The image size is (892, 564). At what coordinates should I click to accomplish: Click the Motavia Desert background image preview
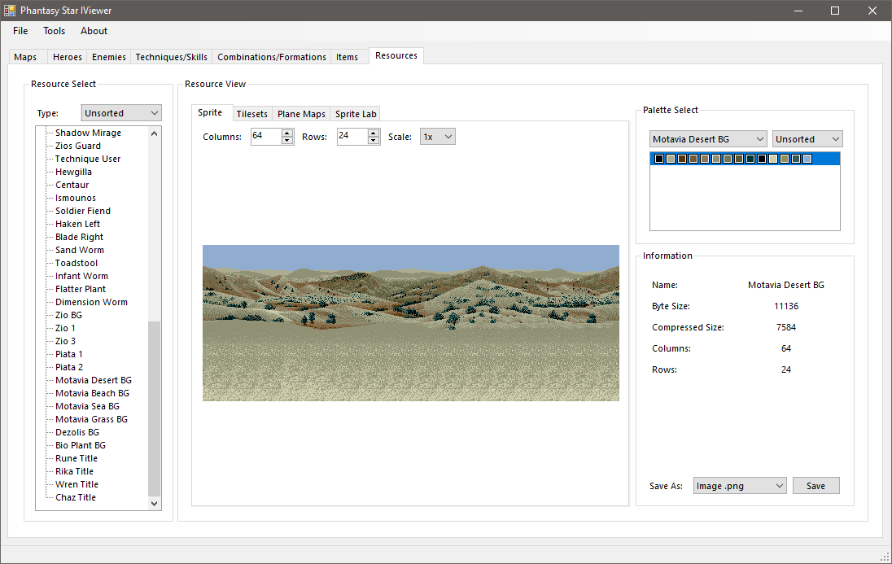pyautogui.click(x=411, y=322)
